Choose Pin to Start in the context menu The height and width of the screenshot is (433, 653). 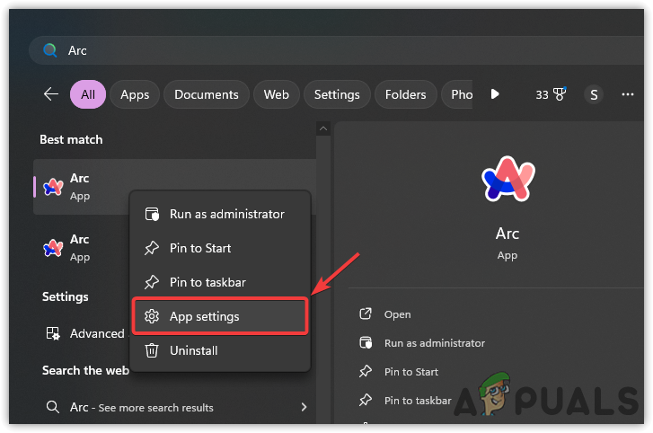coord(220,248)
